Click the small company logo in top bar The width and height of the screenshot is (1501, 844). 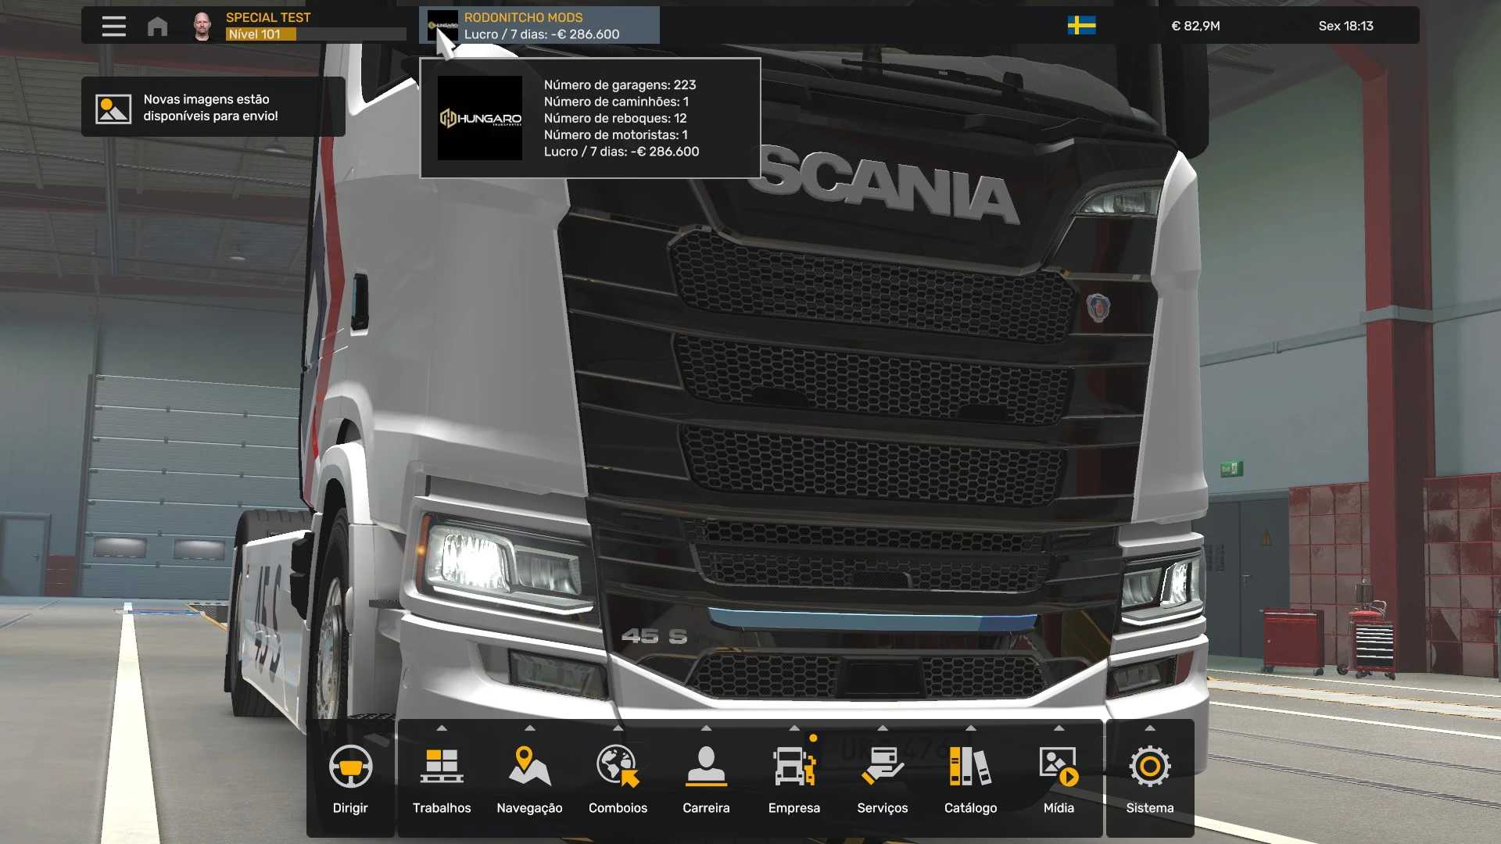(x=442, y=26)
